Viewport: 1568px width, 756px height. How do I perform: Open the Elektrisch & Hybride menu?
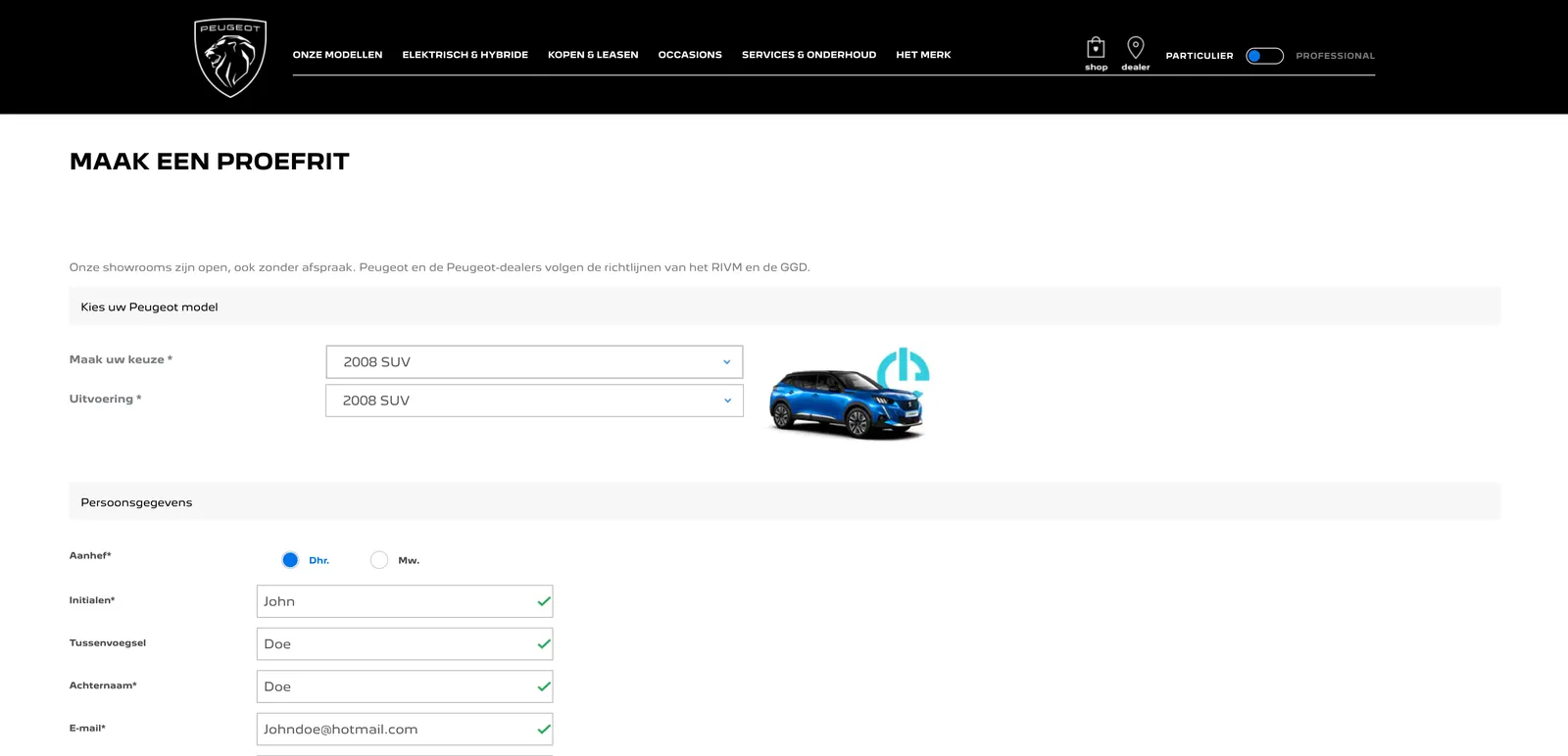click(x=465, y=55)
